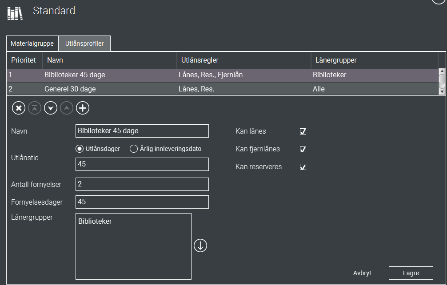Click the Lånergrupper column header
The image size is (447, 285).
tap(374, 60)
